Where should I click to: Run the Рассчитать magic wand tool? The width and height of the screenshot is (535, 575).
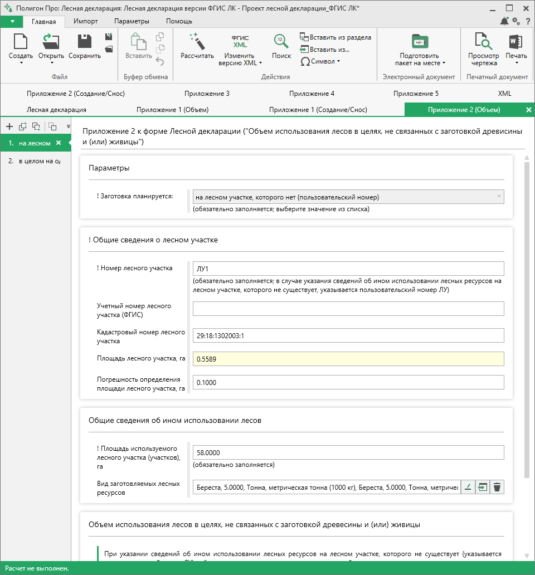(x=197, y=41)
